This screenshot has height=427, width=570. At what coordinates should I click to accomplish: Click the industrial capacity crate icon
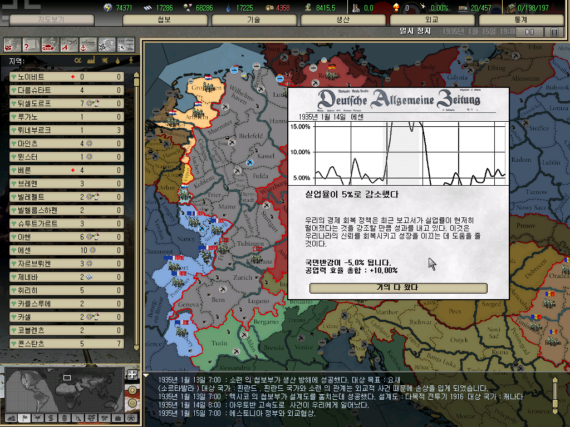(511, 8)
